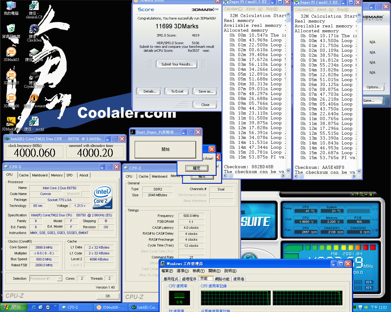Click the Frequency value 500.0 MHz in CPU-Z Memory
The width and height of the screenshot is (391, 312).
pyautogui.click(x=191, y=216)
